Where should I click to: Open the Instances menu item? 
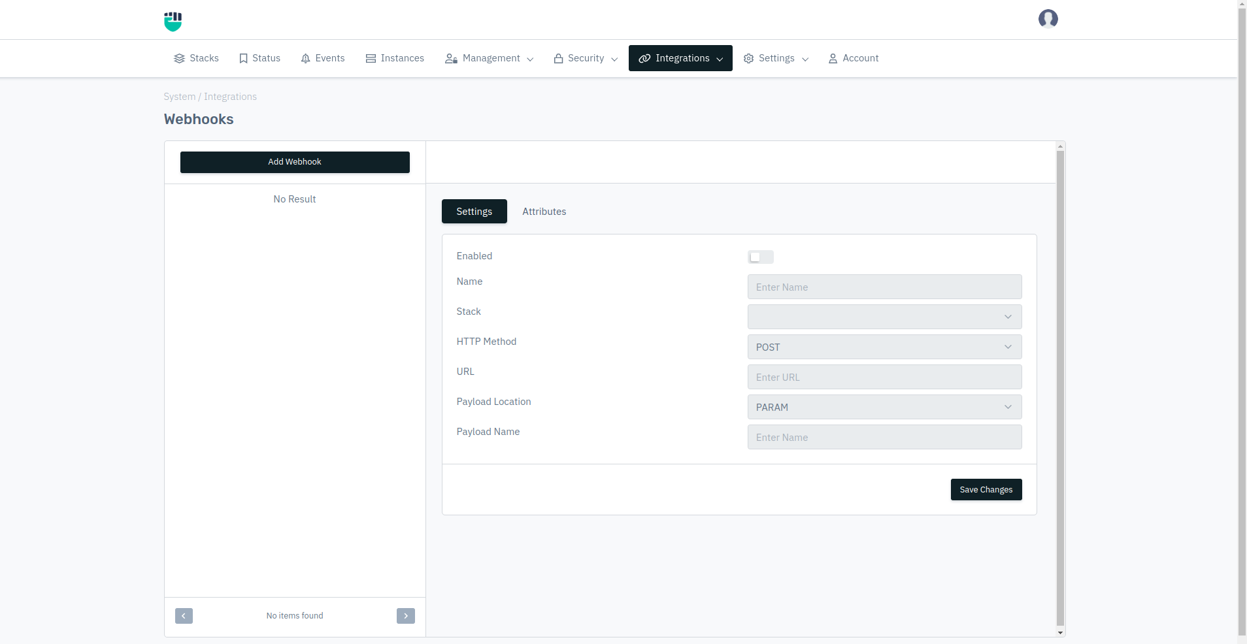coord(395,58)
